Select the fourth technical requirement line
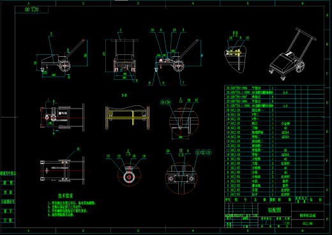This screenshot has width=332, height=235. click(x=61, y=215)
